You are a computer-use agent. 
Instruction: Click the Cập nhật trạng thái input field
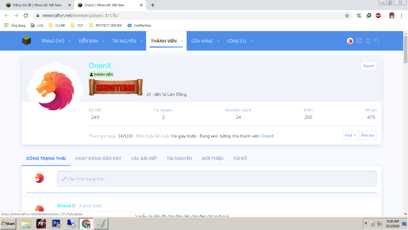point(217,179)
